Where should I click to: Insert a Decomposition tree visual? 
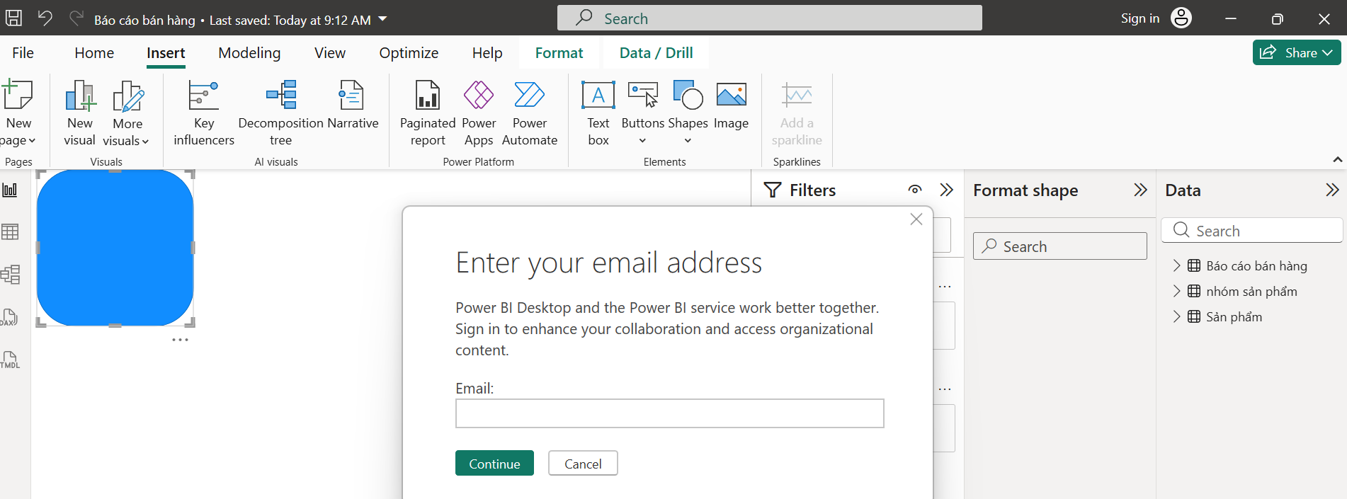point(280,113)
